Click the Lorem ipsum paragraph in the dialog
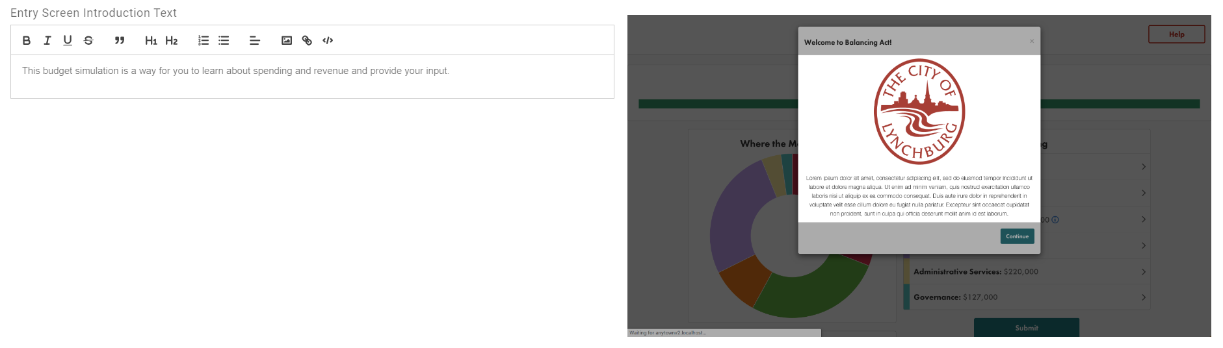This screenshot has width=1223, height=348. (x=919, y=195)
